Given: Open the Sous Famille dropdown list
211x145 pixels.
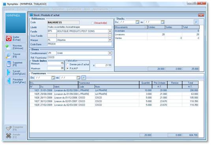Looking at the screenshot, I should (110, 35).
